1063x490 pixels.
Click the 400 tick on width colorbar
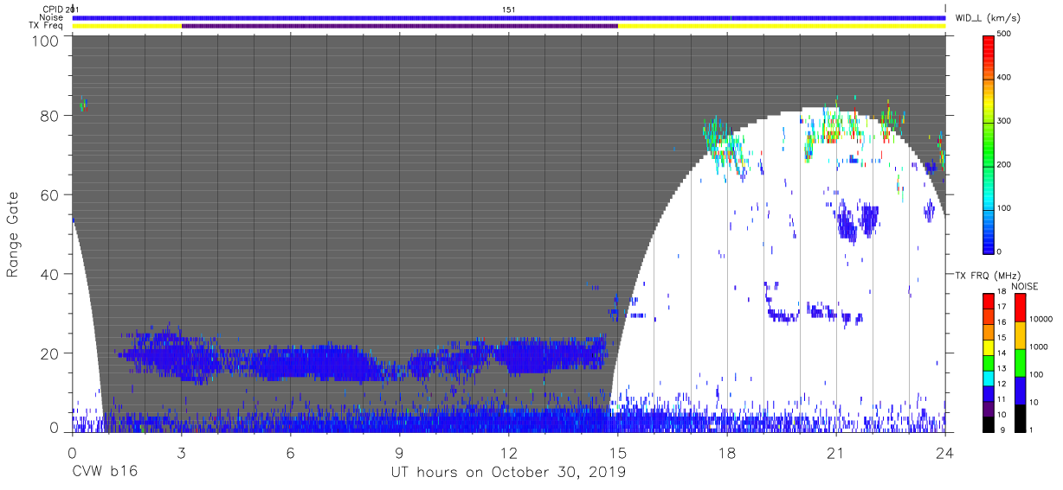tap(1005, 77)
